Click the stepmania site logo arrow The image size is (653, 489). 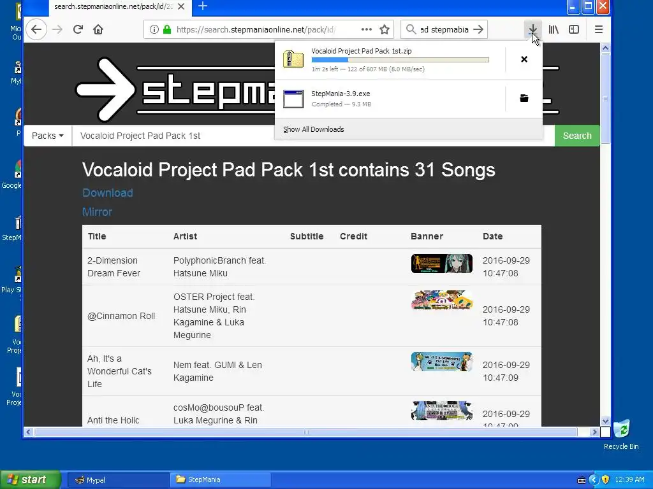tap(105, 89)
